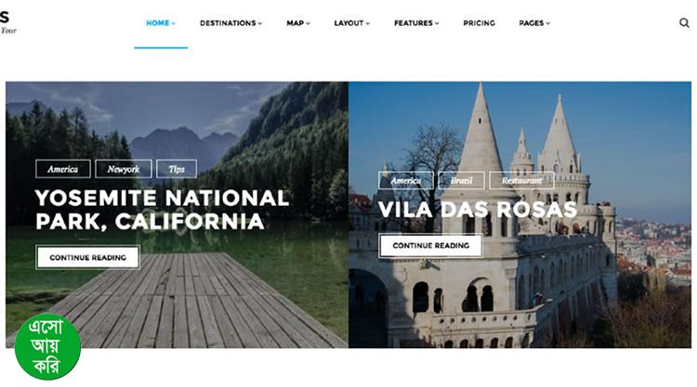Expand the Map dropdown arrow

pyautogui.click(x=308, y=23)
